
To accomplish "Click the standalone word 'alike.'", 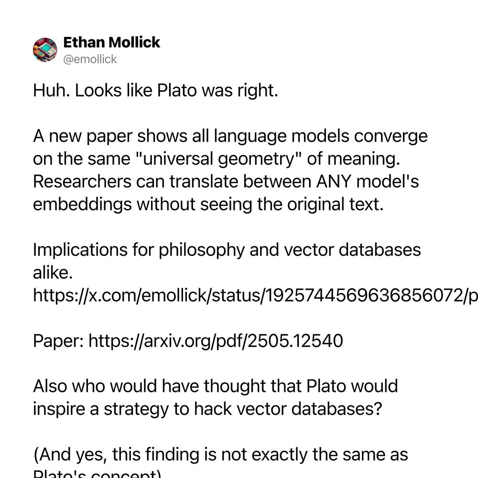I will 53,272.
